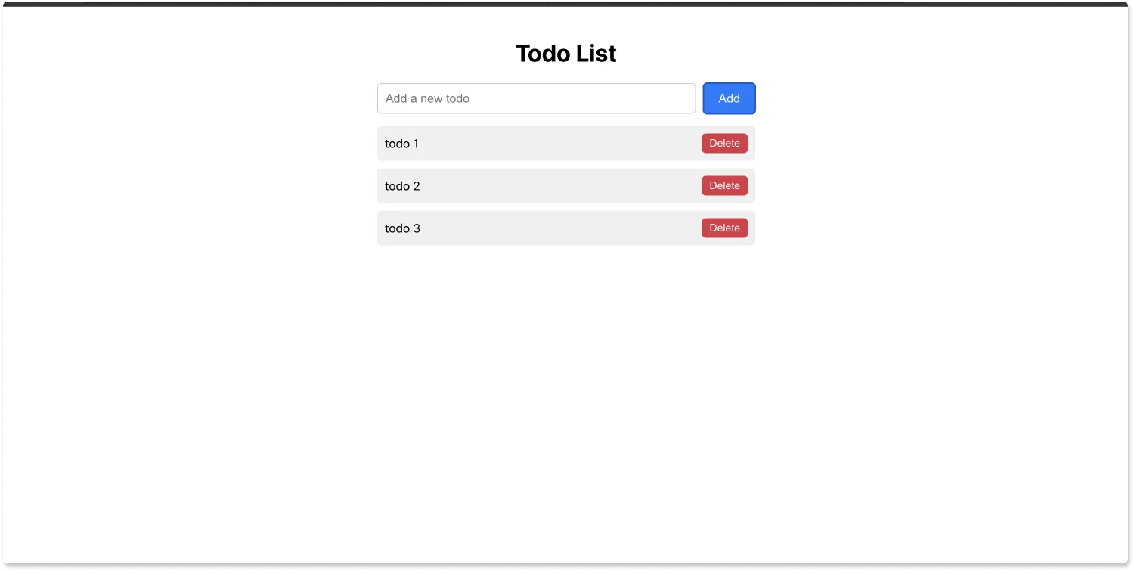Click the Delete button beside todo 1
Image resolution: width=1134 pixels, height=571 pixels.
(x=723, y=143)
